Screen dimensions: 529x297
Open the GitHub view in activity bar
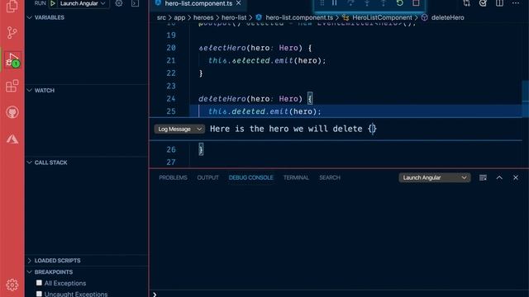(x=12, y=112)
